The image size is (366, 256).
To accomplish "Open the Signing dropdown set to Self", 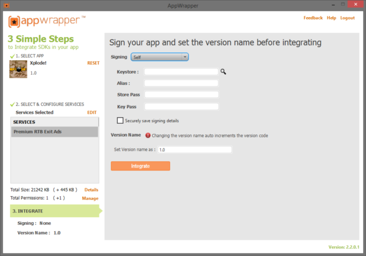I will [x=160, y=57].
